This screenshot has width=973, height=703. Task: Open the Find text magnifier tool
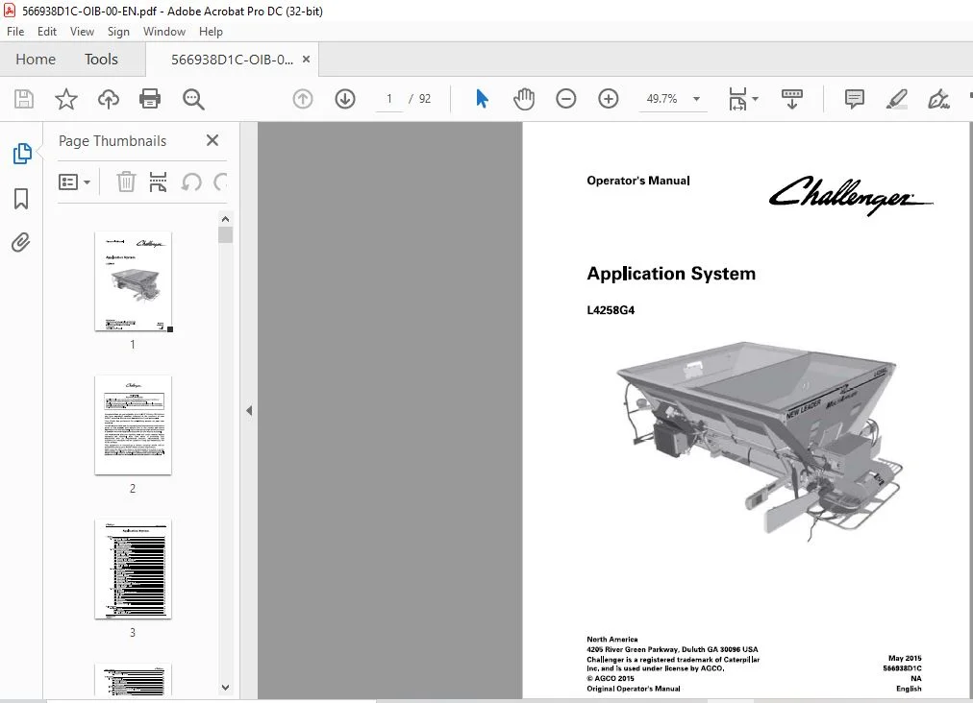point(193,99)
